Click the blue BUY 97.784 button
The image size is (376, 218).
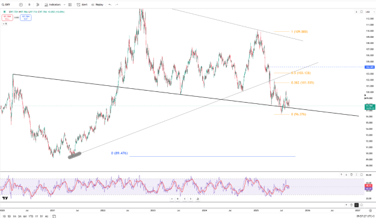pos(26,17)
